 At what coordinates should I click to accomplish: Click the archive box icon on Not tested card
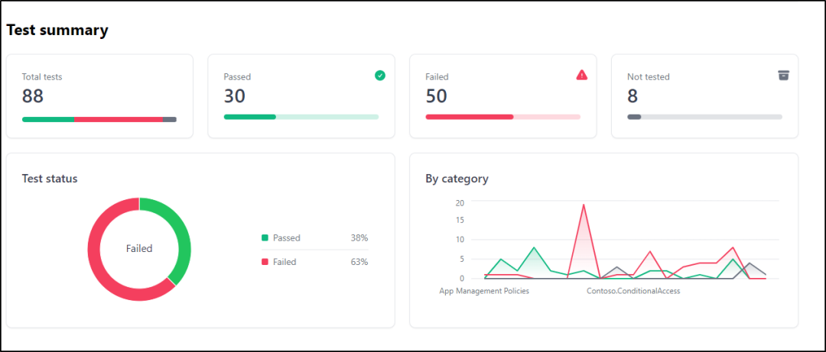784,76
